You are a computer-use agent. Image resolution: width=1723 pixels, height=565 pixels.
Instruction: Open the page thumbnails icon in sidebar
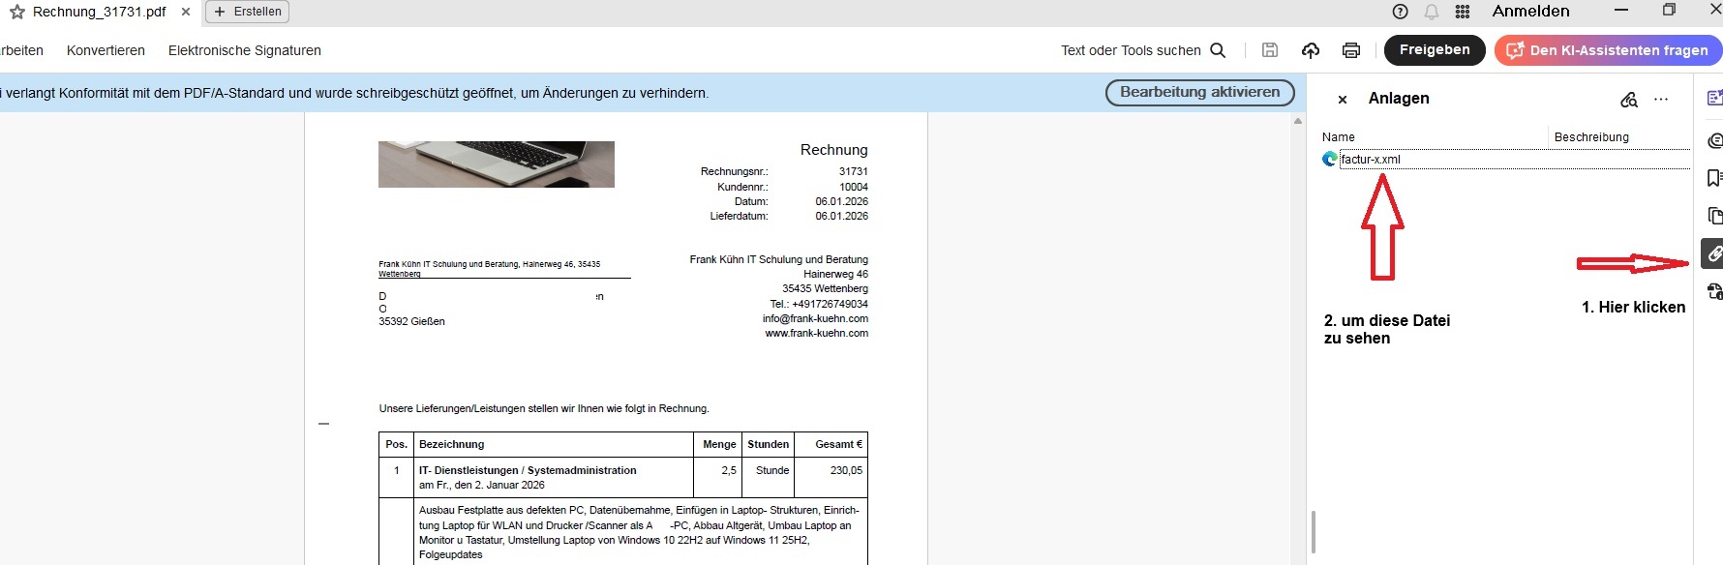tap(1713, 216)
